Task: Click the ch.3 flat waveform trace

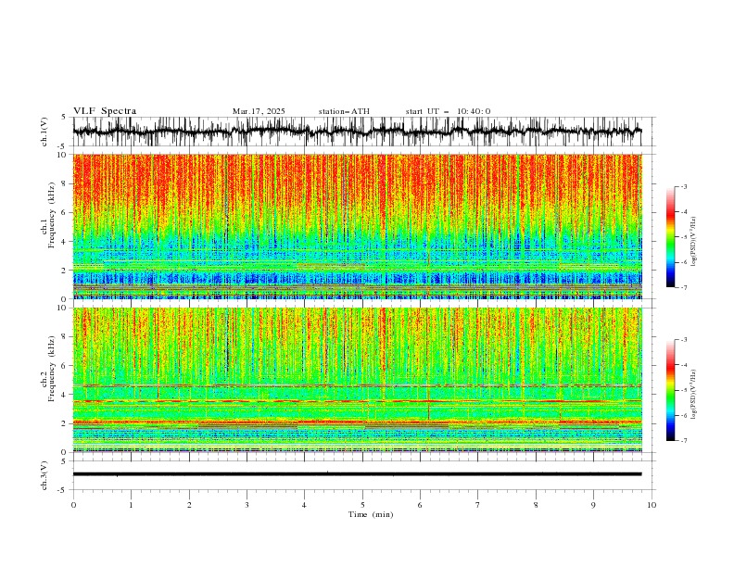Action: tap(358, 474)
